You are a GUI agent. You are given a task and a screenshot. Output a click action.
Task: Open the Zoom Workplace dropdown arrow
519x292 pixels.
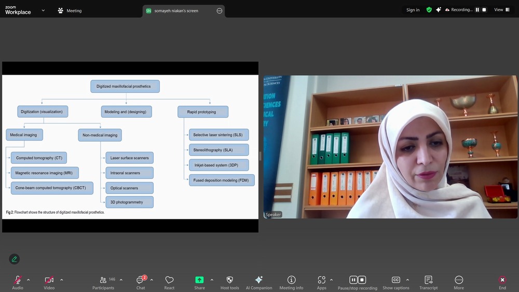coord(43,10)
